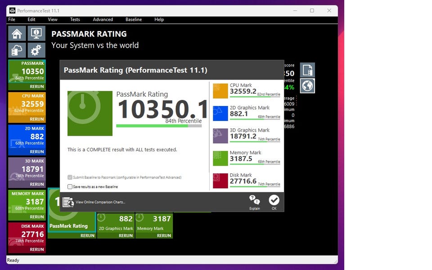Click the CPU Mark 32559.2 value
Image resolution: width=432 pixels, height=270 pixels.
tap(243, 91)
